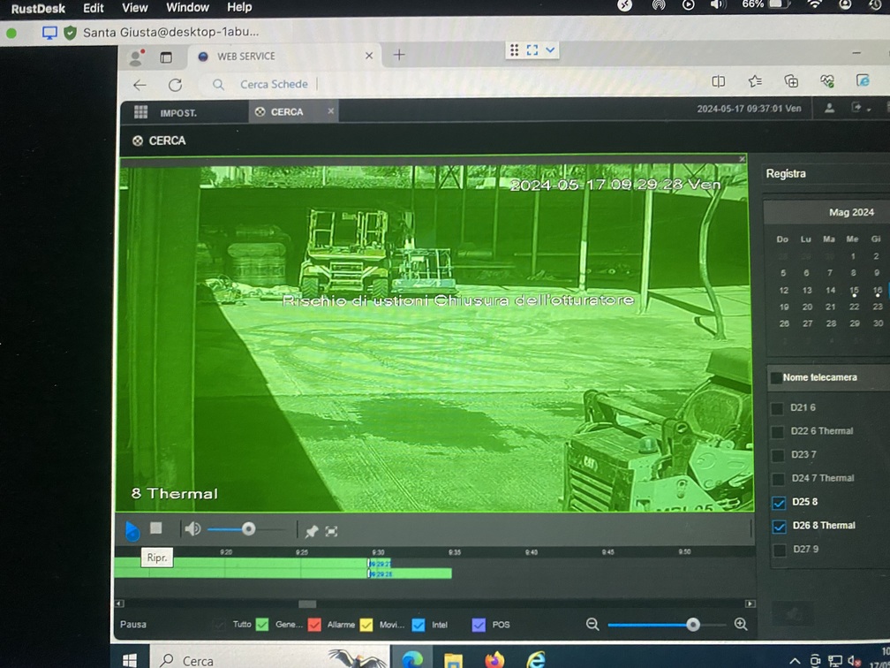Screen dimensions: 890x668
Task: Select the CERCA tab
Action: click(287, 112)
